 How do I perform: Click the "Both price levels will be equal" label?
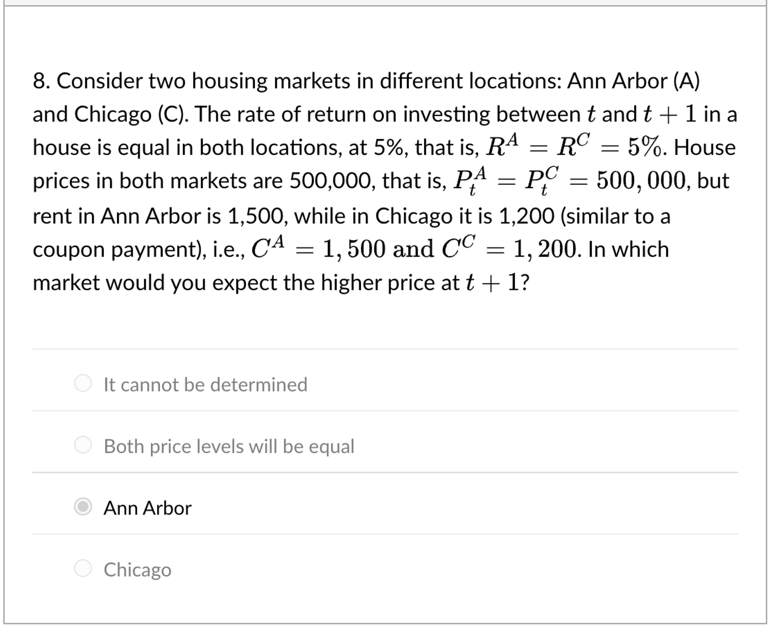tap(229, 446)
